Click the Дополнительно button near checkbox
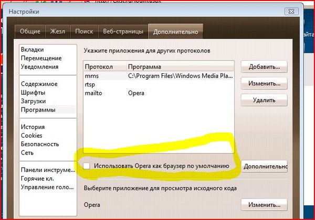 pos(265,166)
